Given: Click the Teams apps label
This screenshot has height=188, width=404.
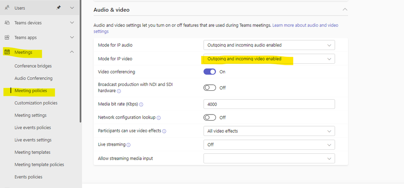Looking at the screenshot, I should 25,38.
